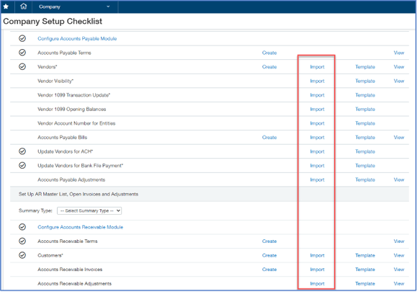Create an Accounts Receivable Invoice

click(269, 270)
